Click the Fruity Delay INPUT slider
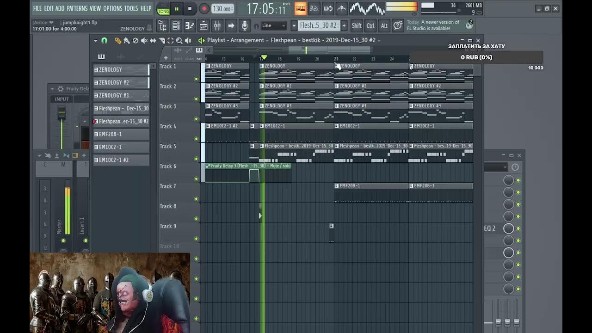The image size is (592, 333). [61, 113]
